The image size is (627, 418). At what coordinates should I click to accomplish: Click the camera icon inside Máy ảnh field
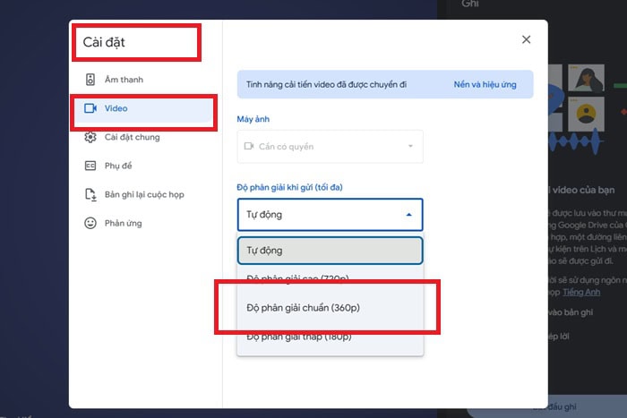pos(249,146)
